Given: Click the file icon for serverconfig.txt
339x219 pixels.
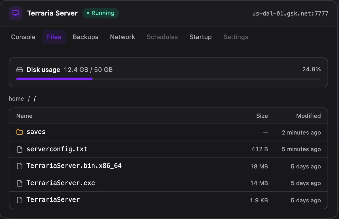Looking at the screenshot, I should click(x=20, y=149).
